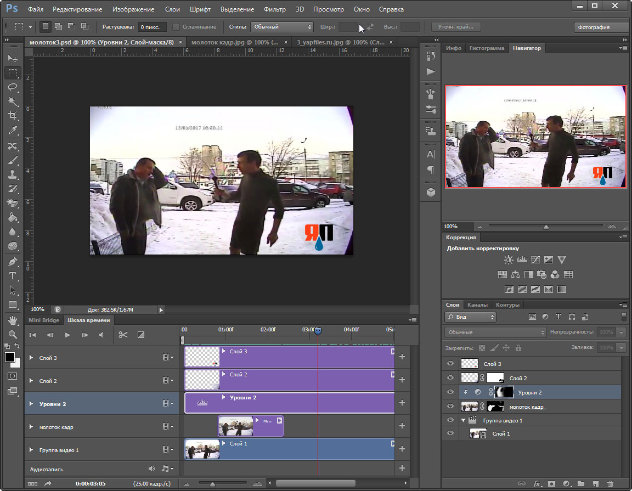Open the Файл menu
Viewport: 632px width, 491px height.
coord(36,9)
